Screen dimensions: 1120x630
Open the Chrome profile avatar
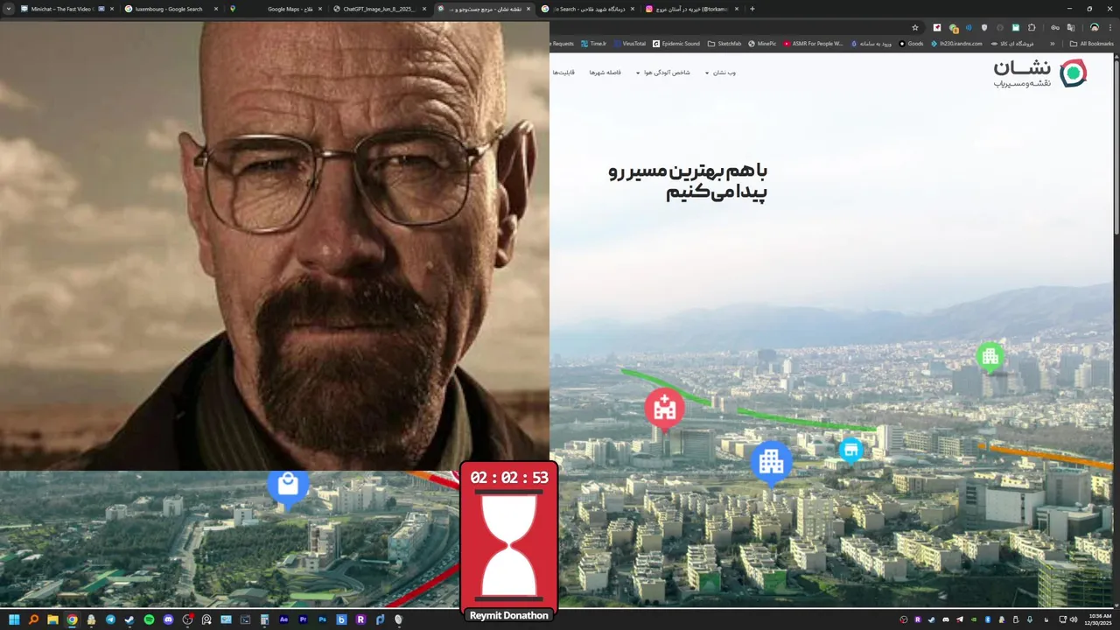click(1094, 27)
